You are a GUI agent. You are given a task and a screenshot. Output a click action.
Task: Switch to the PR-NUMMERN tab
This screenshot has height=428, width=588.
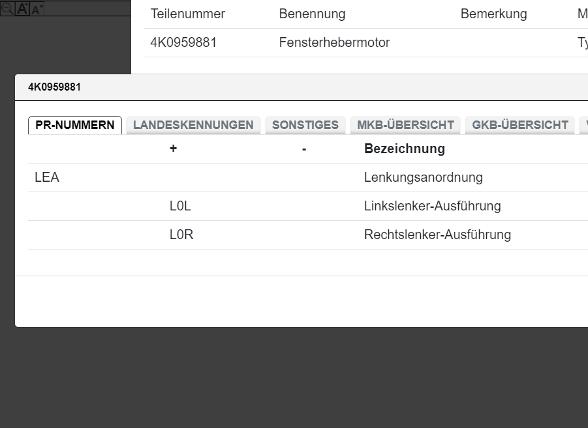(75, 125)
